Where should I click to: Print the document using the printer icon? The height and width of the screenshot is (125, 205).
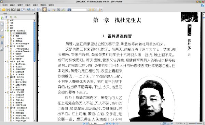pos(18,10)
